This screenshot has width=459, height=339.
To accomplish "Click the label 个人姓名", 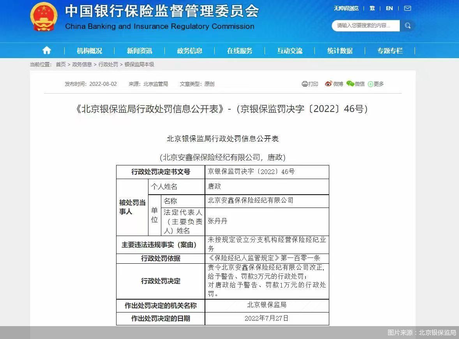I will click(x=164, y=186).
